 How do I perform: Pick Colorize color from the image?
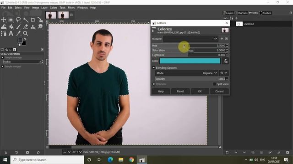225,61
